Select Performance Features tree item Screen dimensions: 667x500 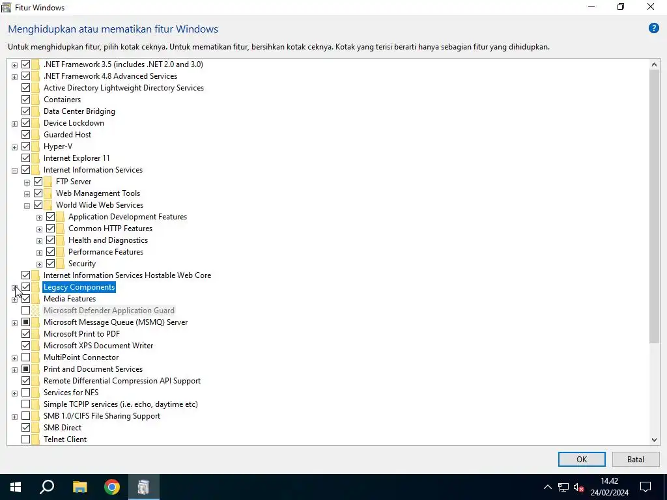pyautogui.click(x=106, y=252)
